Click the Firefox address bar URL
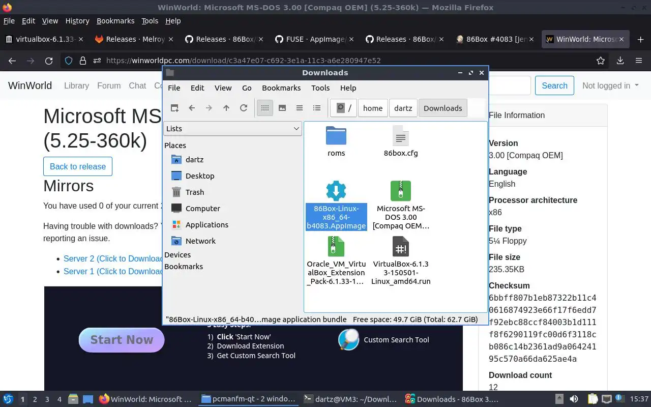 point(243,61)
